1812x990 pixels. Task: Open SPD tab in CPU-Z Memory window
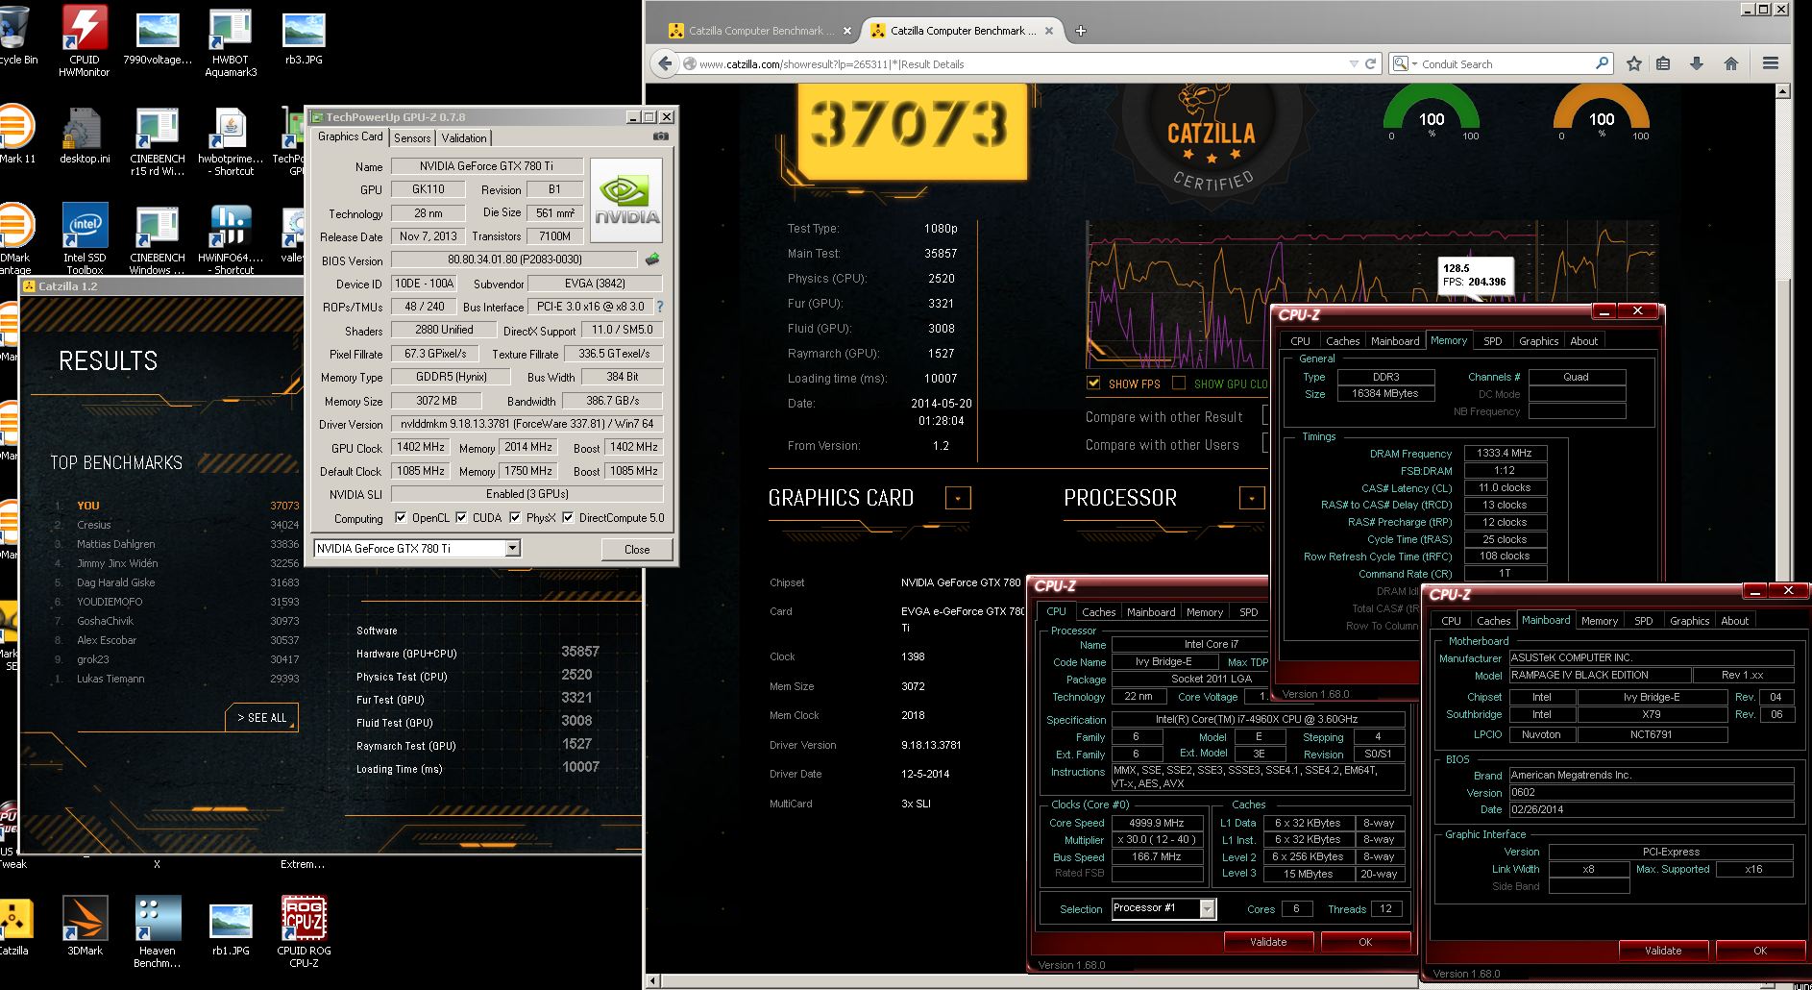pos(1492,341)
